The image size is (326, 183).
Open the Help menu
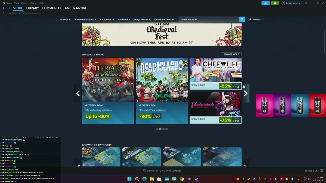[x=42, y=3]
